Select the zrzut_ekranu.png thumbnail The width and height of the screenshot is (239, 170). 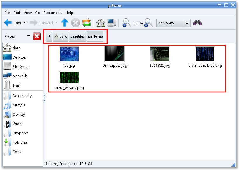(69, 78)
